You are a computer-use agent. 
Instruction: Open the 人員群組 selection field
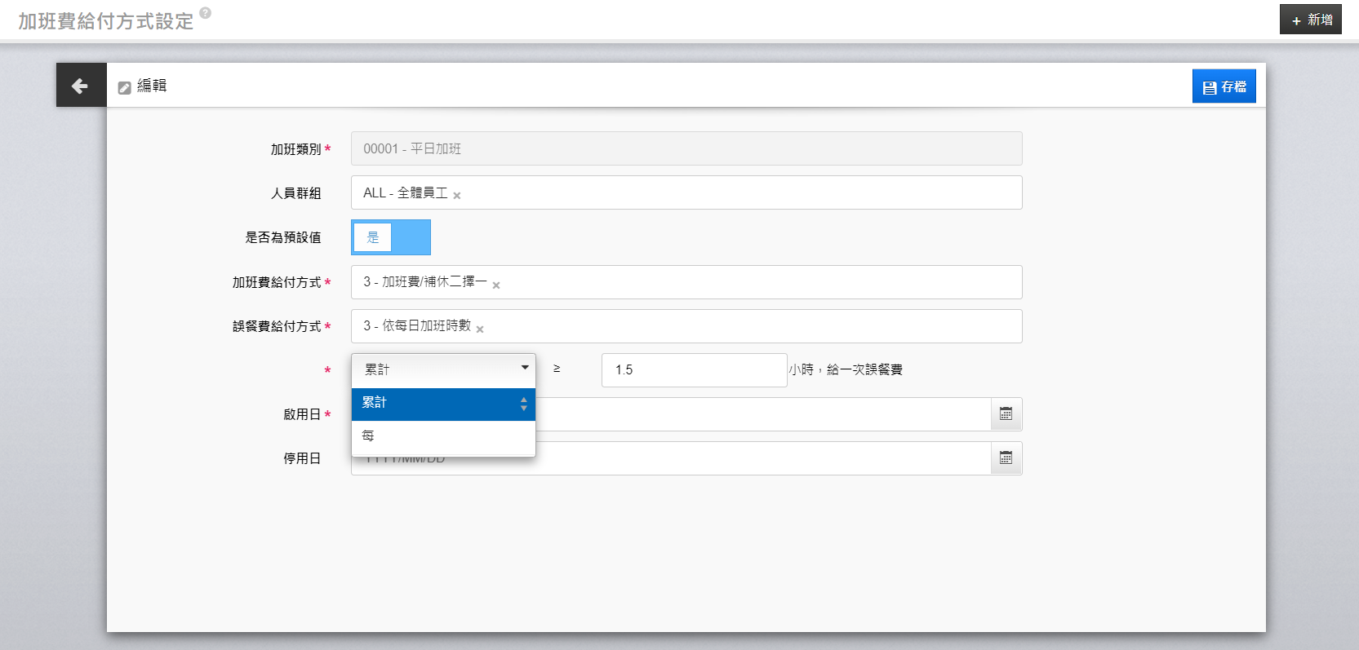[735, 193]
